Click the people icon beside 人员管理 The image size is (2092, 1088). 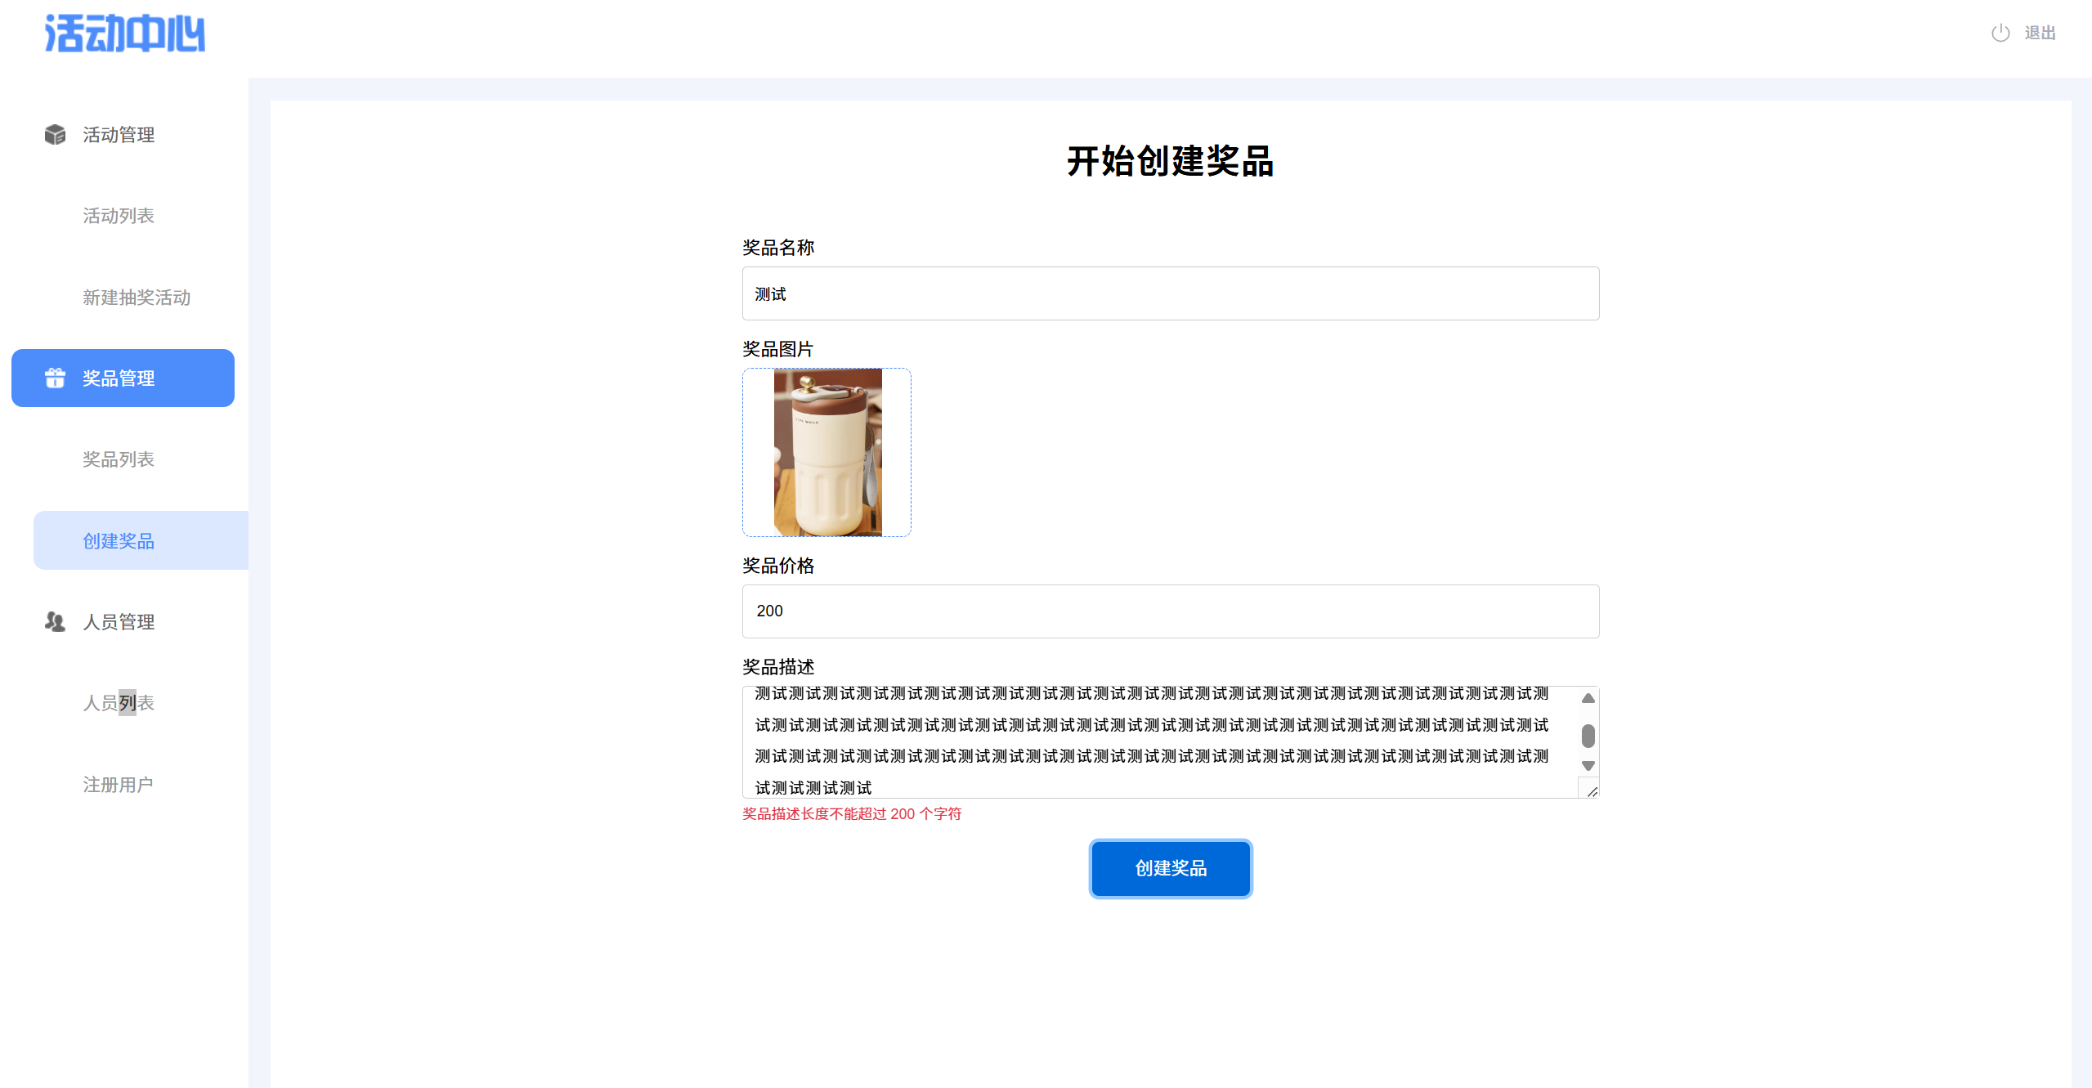coord(55,622)
